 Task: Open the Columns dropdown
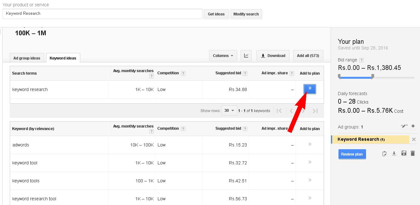223,55
